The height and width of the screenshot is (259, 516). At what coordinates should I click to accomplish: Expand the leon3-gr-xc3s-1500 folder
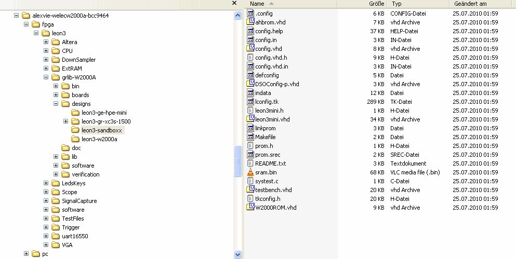point(65,121)
